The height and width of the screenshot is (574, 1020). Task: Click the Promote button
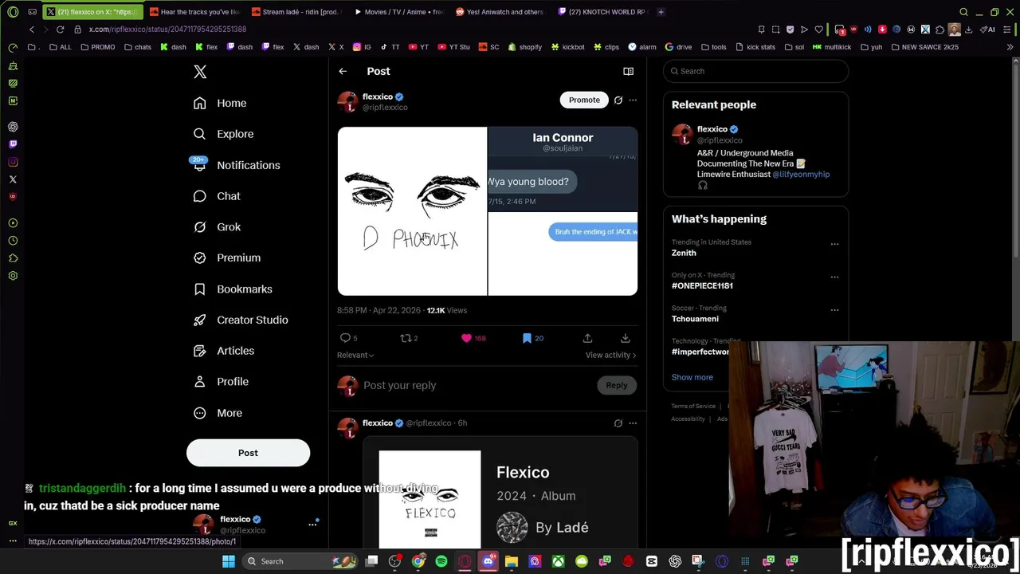click(x=584, y=100)
